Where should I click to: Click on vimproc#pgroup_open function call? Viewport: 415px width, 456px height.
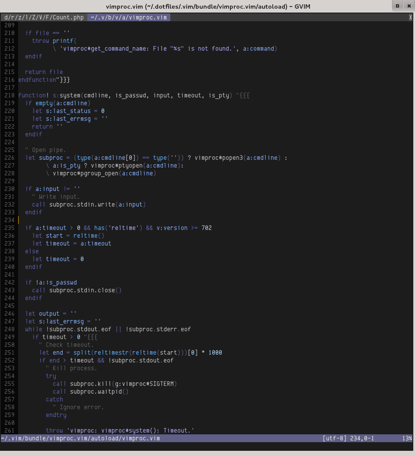click(86, 173)
